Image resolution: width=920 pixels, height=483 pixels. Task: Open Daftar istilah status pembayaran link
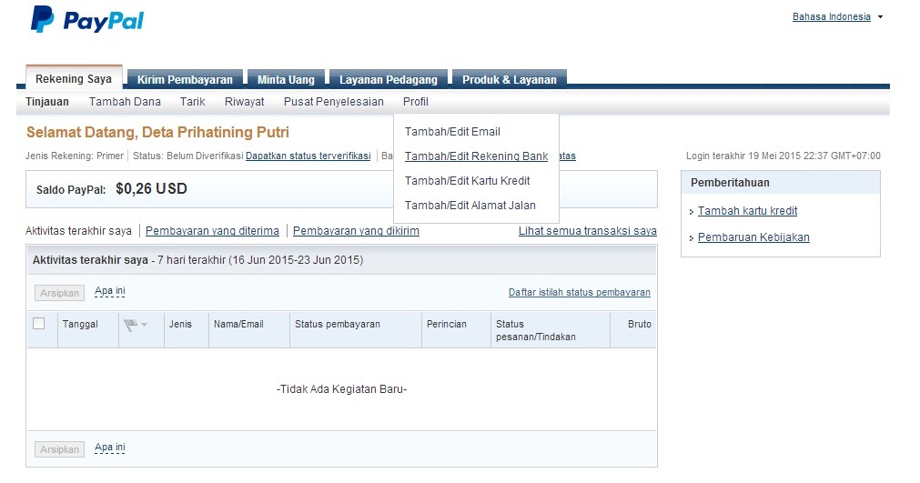pos(579,292)
